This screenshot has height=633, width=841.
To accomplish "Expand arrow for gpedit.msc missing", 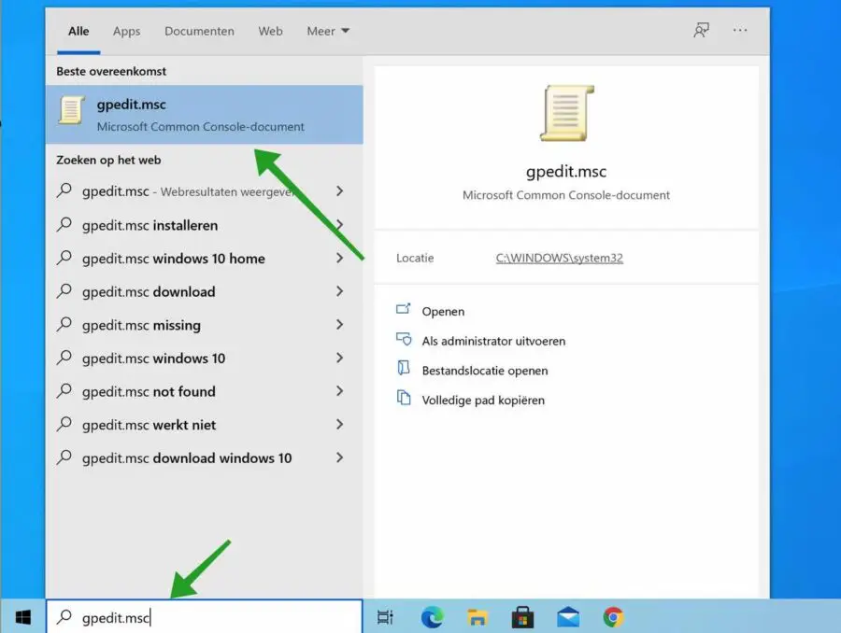I will point(339,324).
